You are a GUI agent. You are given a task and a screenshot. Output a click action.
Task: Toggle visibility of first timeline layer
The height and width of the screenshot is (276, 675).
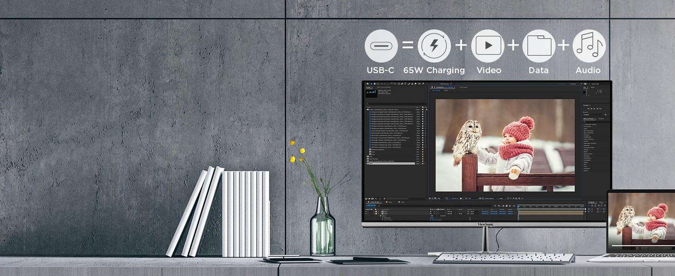click(x=367, y=212)
